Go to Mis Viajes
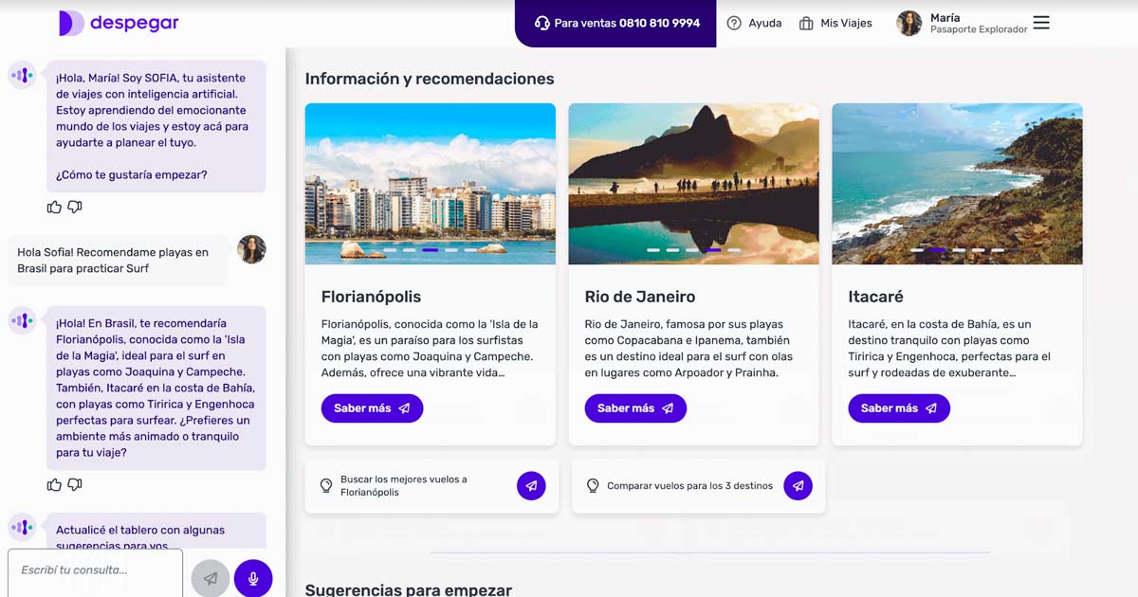This screenshot has width=1138, height=597. tap(835, 24)
